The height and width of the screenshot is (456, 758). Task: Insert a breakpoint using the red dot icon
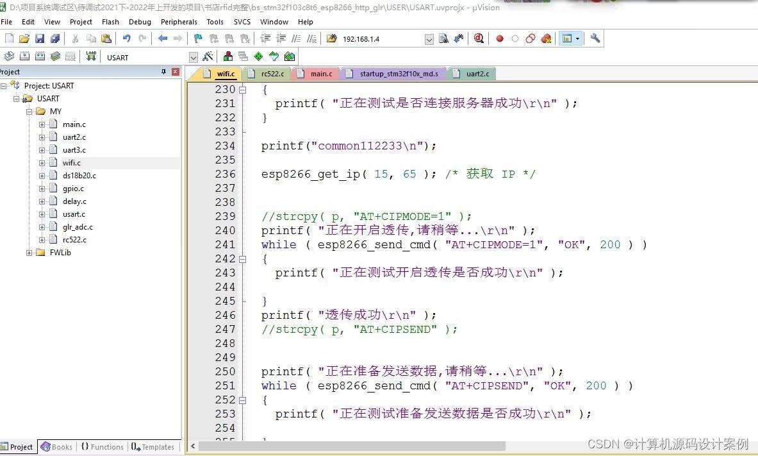pyautogui.click(x=500, y=38)
